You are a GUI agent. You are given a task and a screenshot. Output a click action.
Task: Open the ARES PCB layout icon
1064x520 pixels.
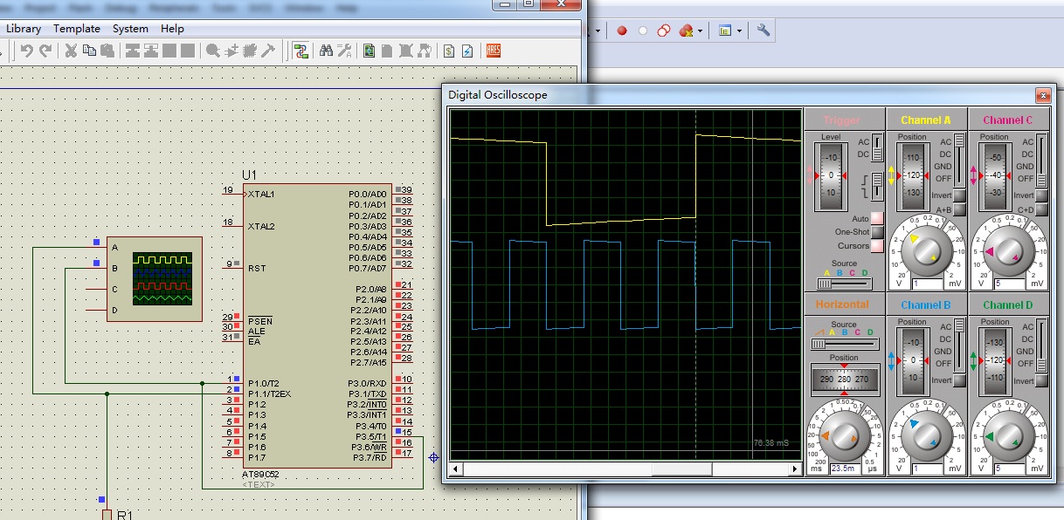pyautogui.click(x=494, y=51)
